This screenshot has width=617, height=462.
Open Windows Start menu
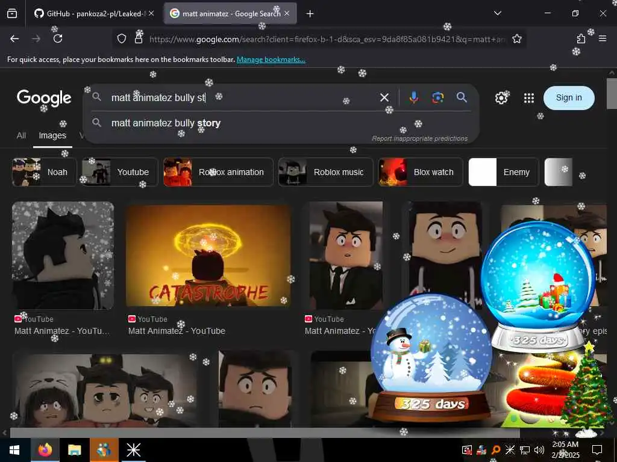click(14, 450)
